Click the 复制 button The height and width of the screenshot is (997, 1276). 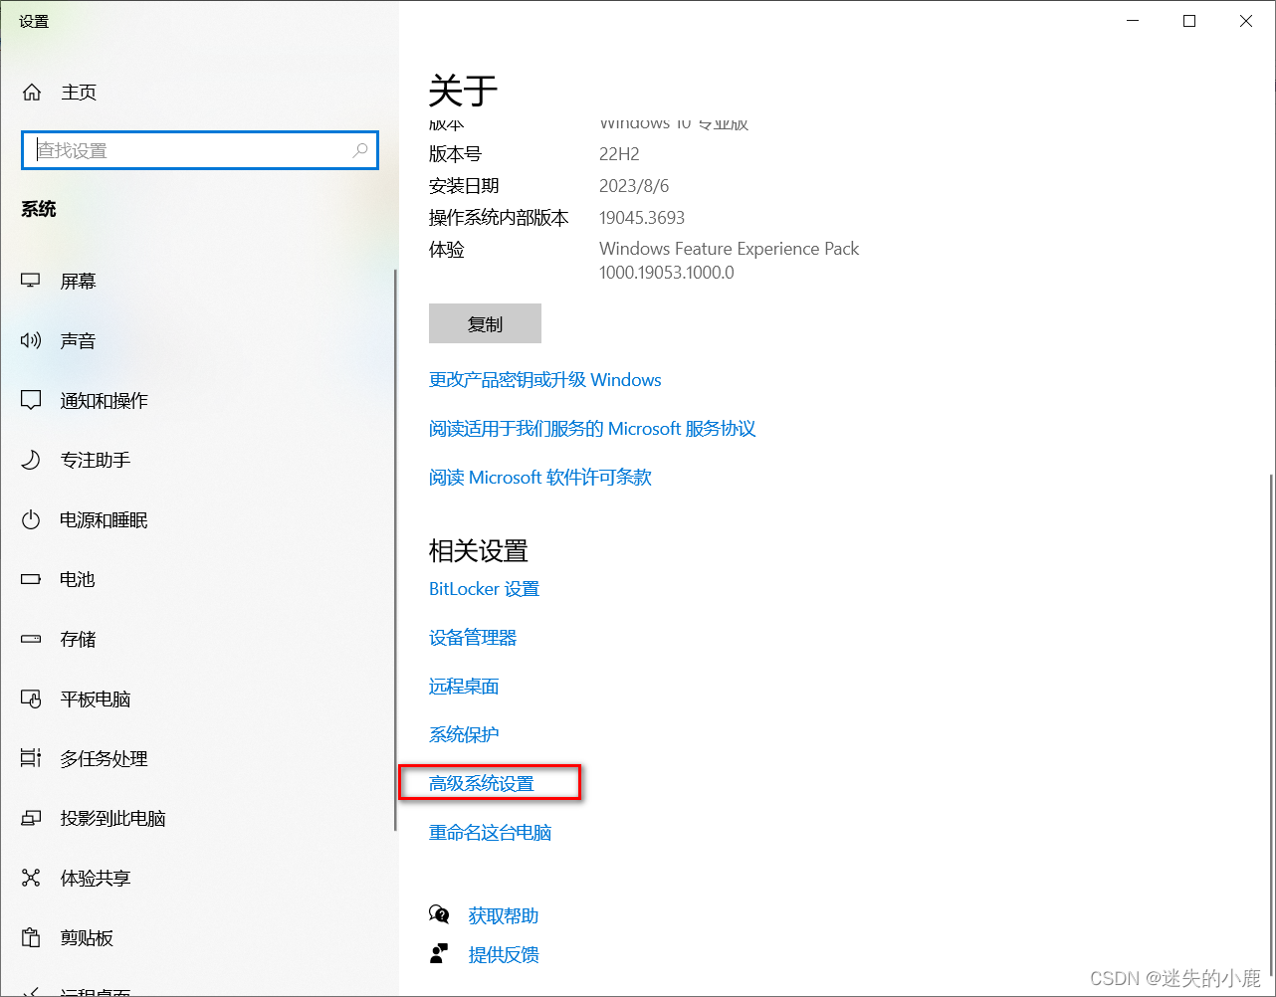[x=485, y=323]
